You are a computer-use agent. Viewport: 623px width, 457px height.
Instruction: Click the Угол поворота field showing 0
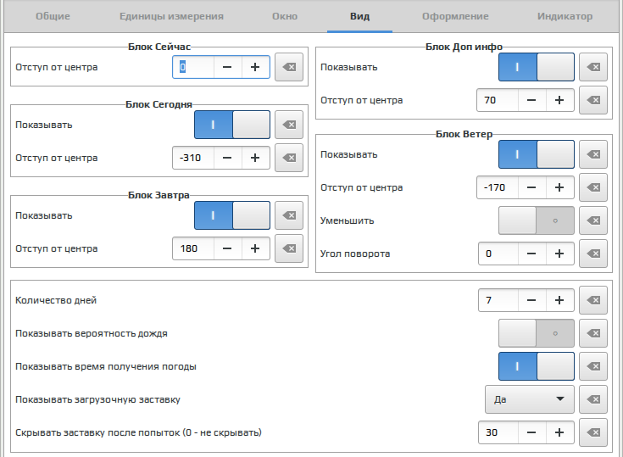498,254
